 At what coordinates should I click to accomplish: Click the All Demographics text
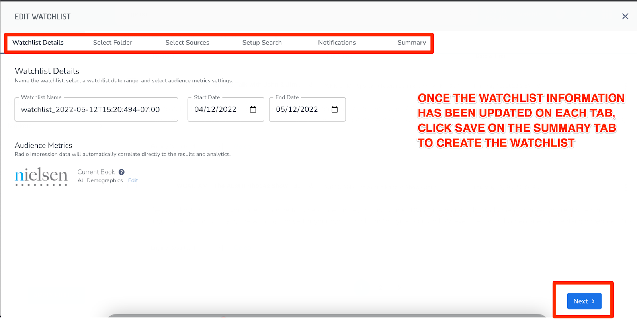[100, 180]
